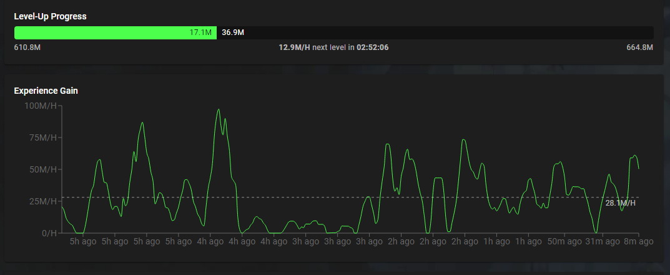Click the 8m ago time axis label
This screenshot has height=275, width=670.
[x=638, y=241]
